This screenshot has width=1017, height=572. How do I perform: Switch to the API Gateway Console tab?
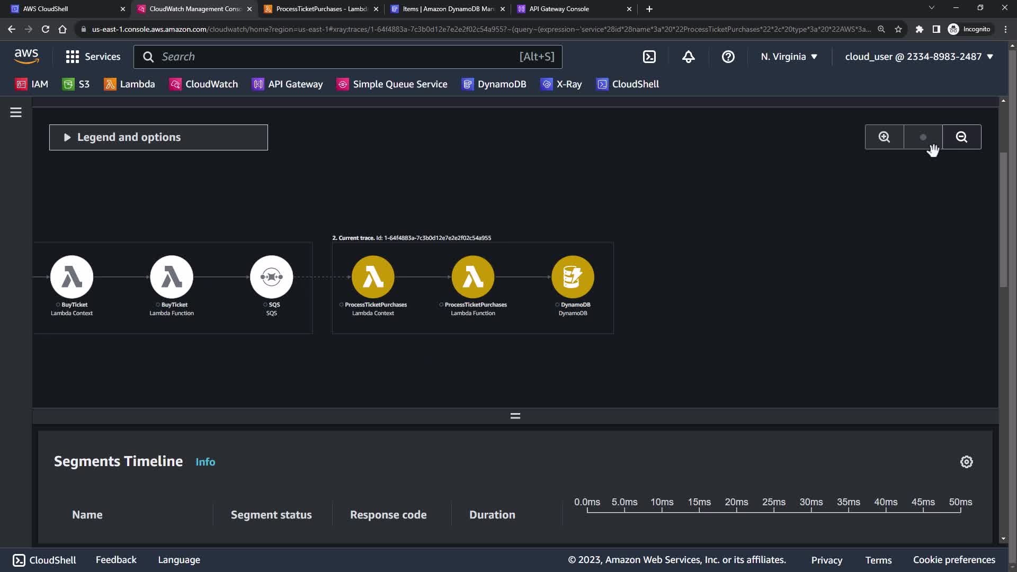point(559,9)
